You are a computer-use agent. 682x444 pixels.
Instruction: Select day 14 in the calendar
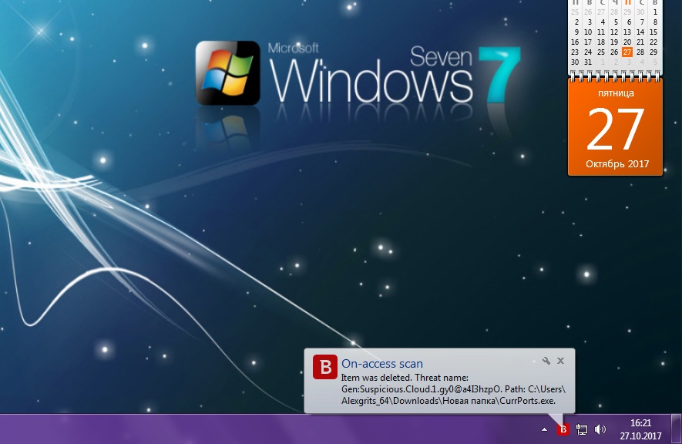click(x=640, y=32)
